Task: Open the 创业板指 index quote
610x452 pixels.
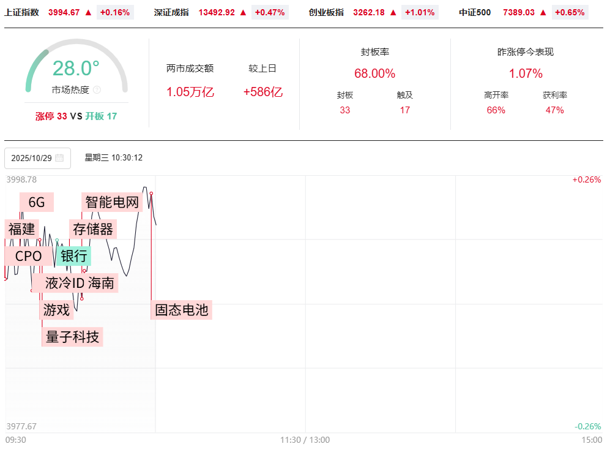Action: click(326, 12)
